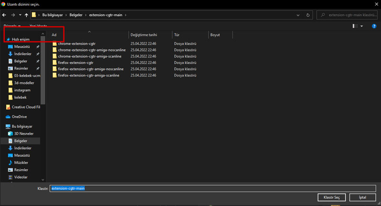This screenshot has width=381, height=206.
Task: Select the 'chrome-extension-cgtr' folder
Action: [x=77, y=44]
